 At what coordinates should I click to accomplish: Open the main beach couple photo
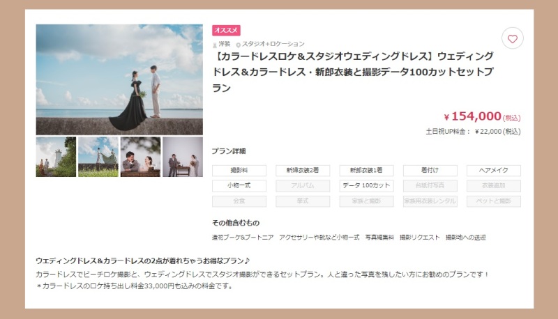119,79
